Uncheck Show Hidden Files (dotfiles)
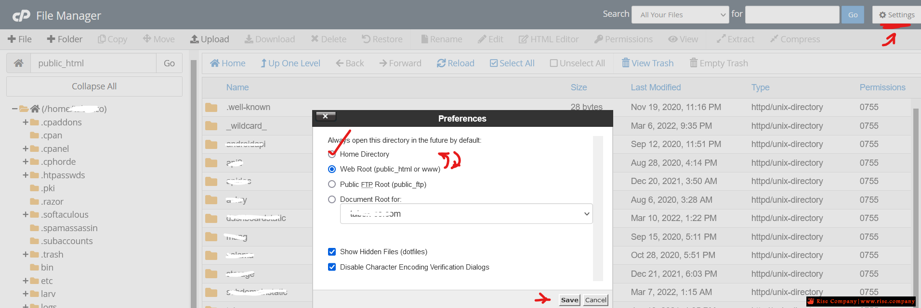This screenshot has width=921, height=308. tap(332, 252)
